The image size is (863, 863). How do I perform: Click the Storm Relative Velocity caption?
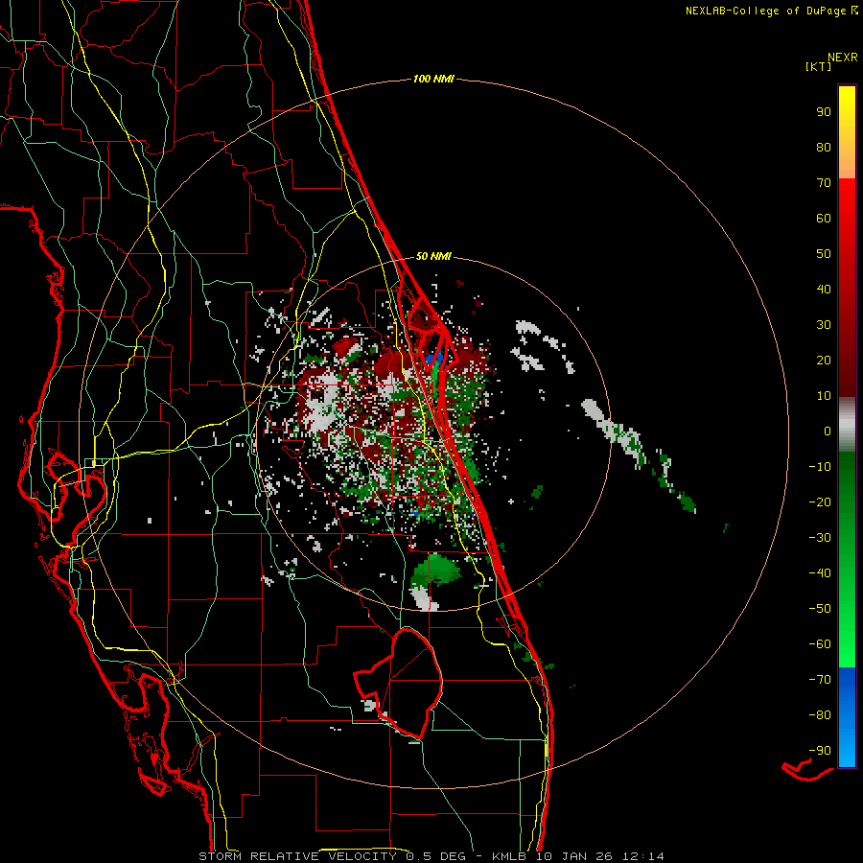pyautogui.click(x=431, y=856)
